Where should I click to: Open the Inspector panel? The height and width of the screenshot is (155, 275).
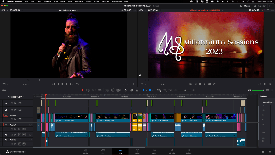point(260,6)
